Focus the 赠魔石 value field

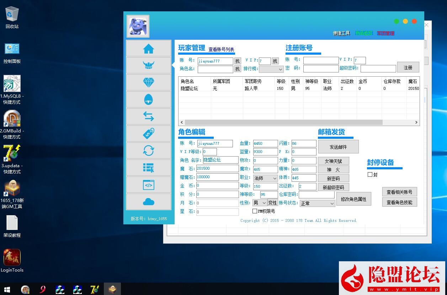click(x=217, y=177)
